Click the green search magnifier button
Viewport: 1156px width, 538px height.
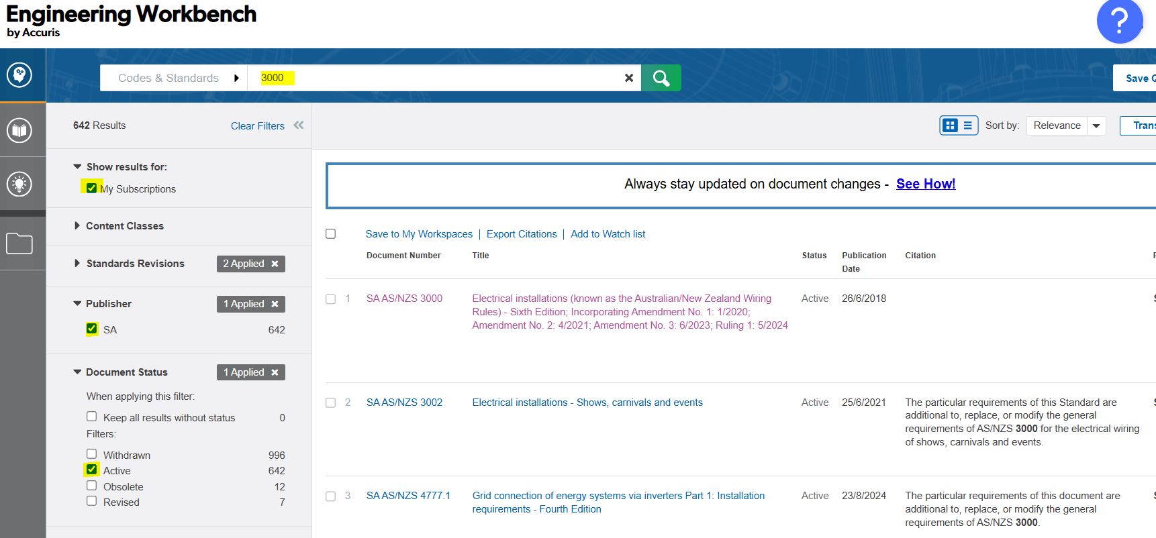click(x=661, y=78)
